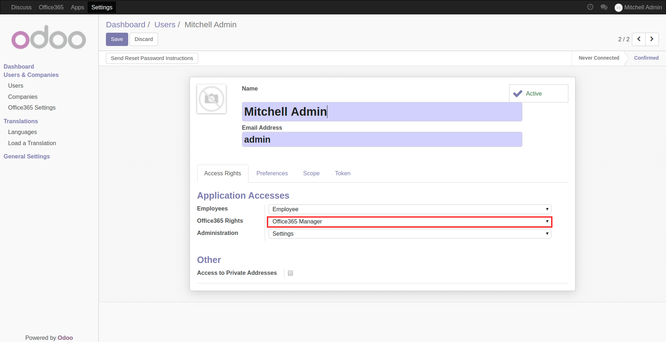Open Office365 Settings in the sidebar
Viewport: 666px width, 342px height.
pyautogui.click(x=32, y=108)
